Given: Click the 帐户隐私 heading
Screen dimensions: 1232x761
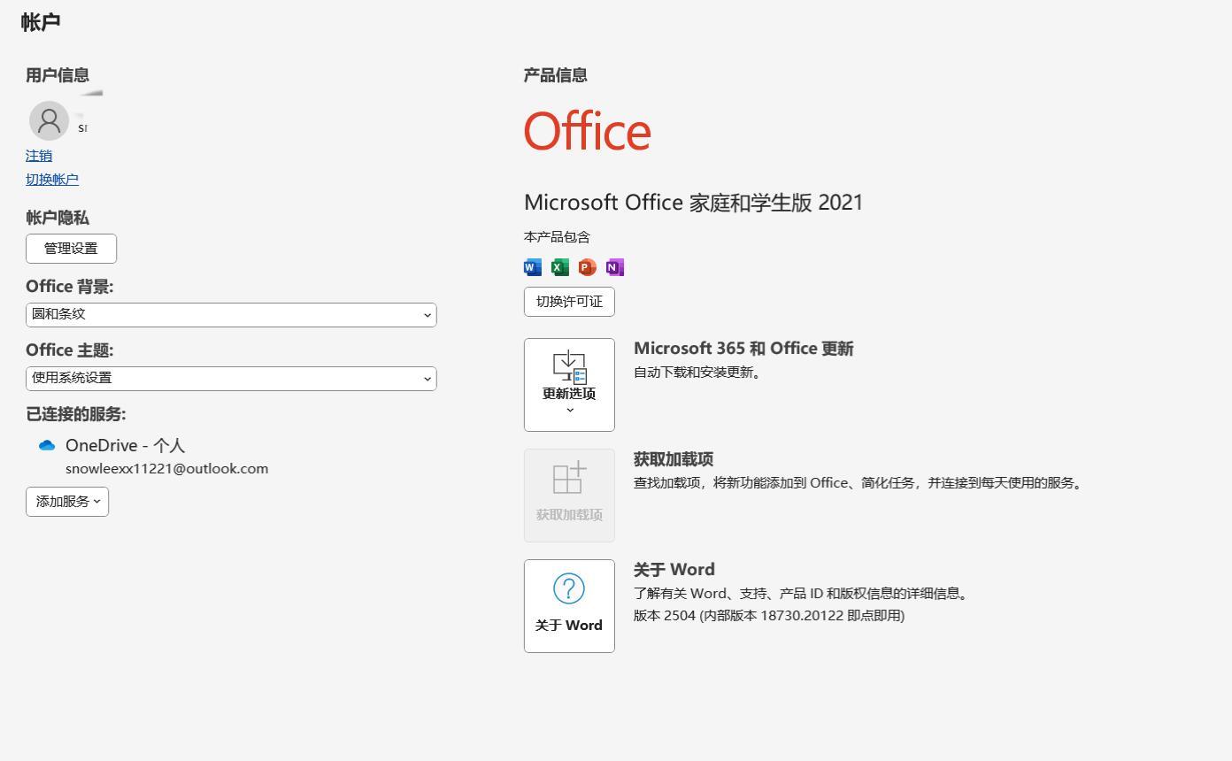Looking at the screenshot, I should click(x=58, y=218).
